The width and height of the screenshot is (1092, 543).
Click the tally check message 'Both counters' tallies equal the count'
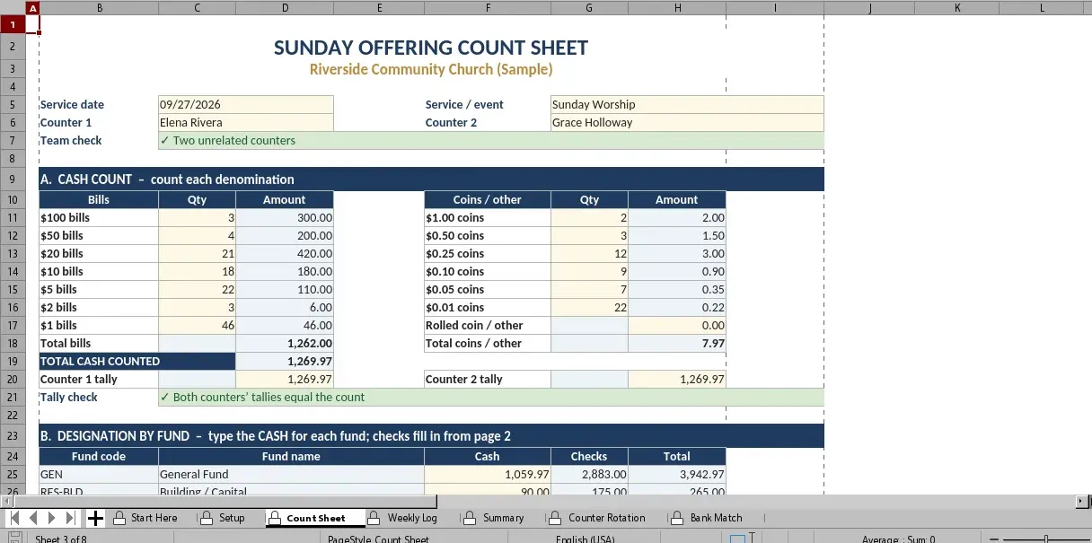coord(491,398)
